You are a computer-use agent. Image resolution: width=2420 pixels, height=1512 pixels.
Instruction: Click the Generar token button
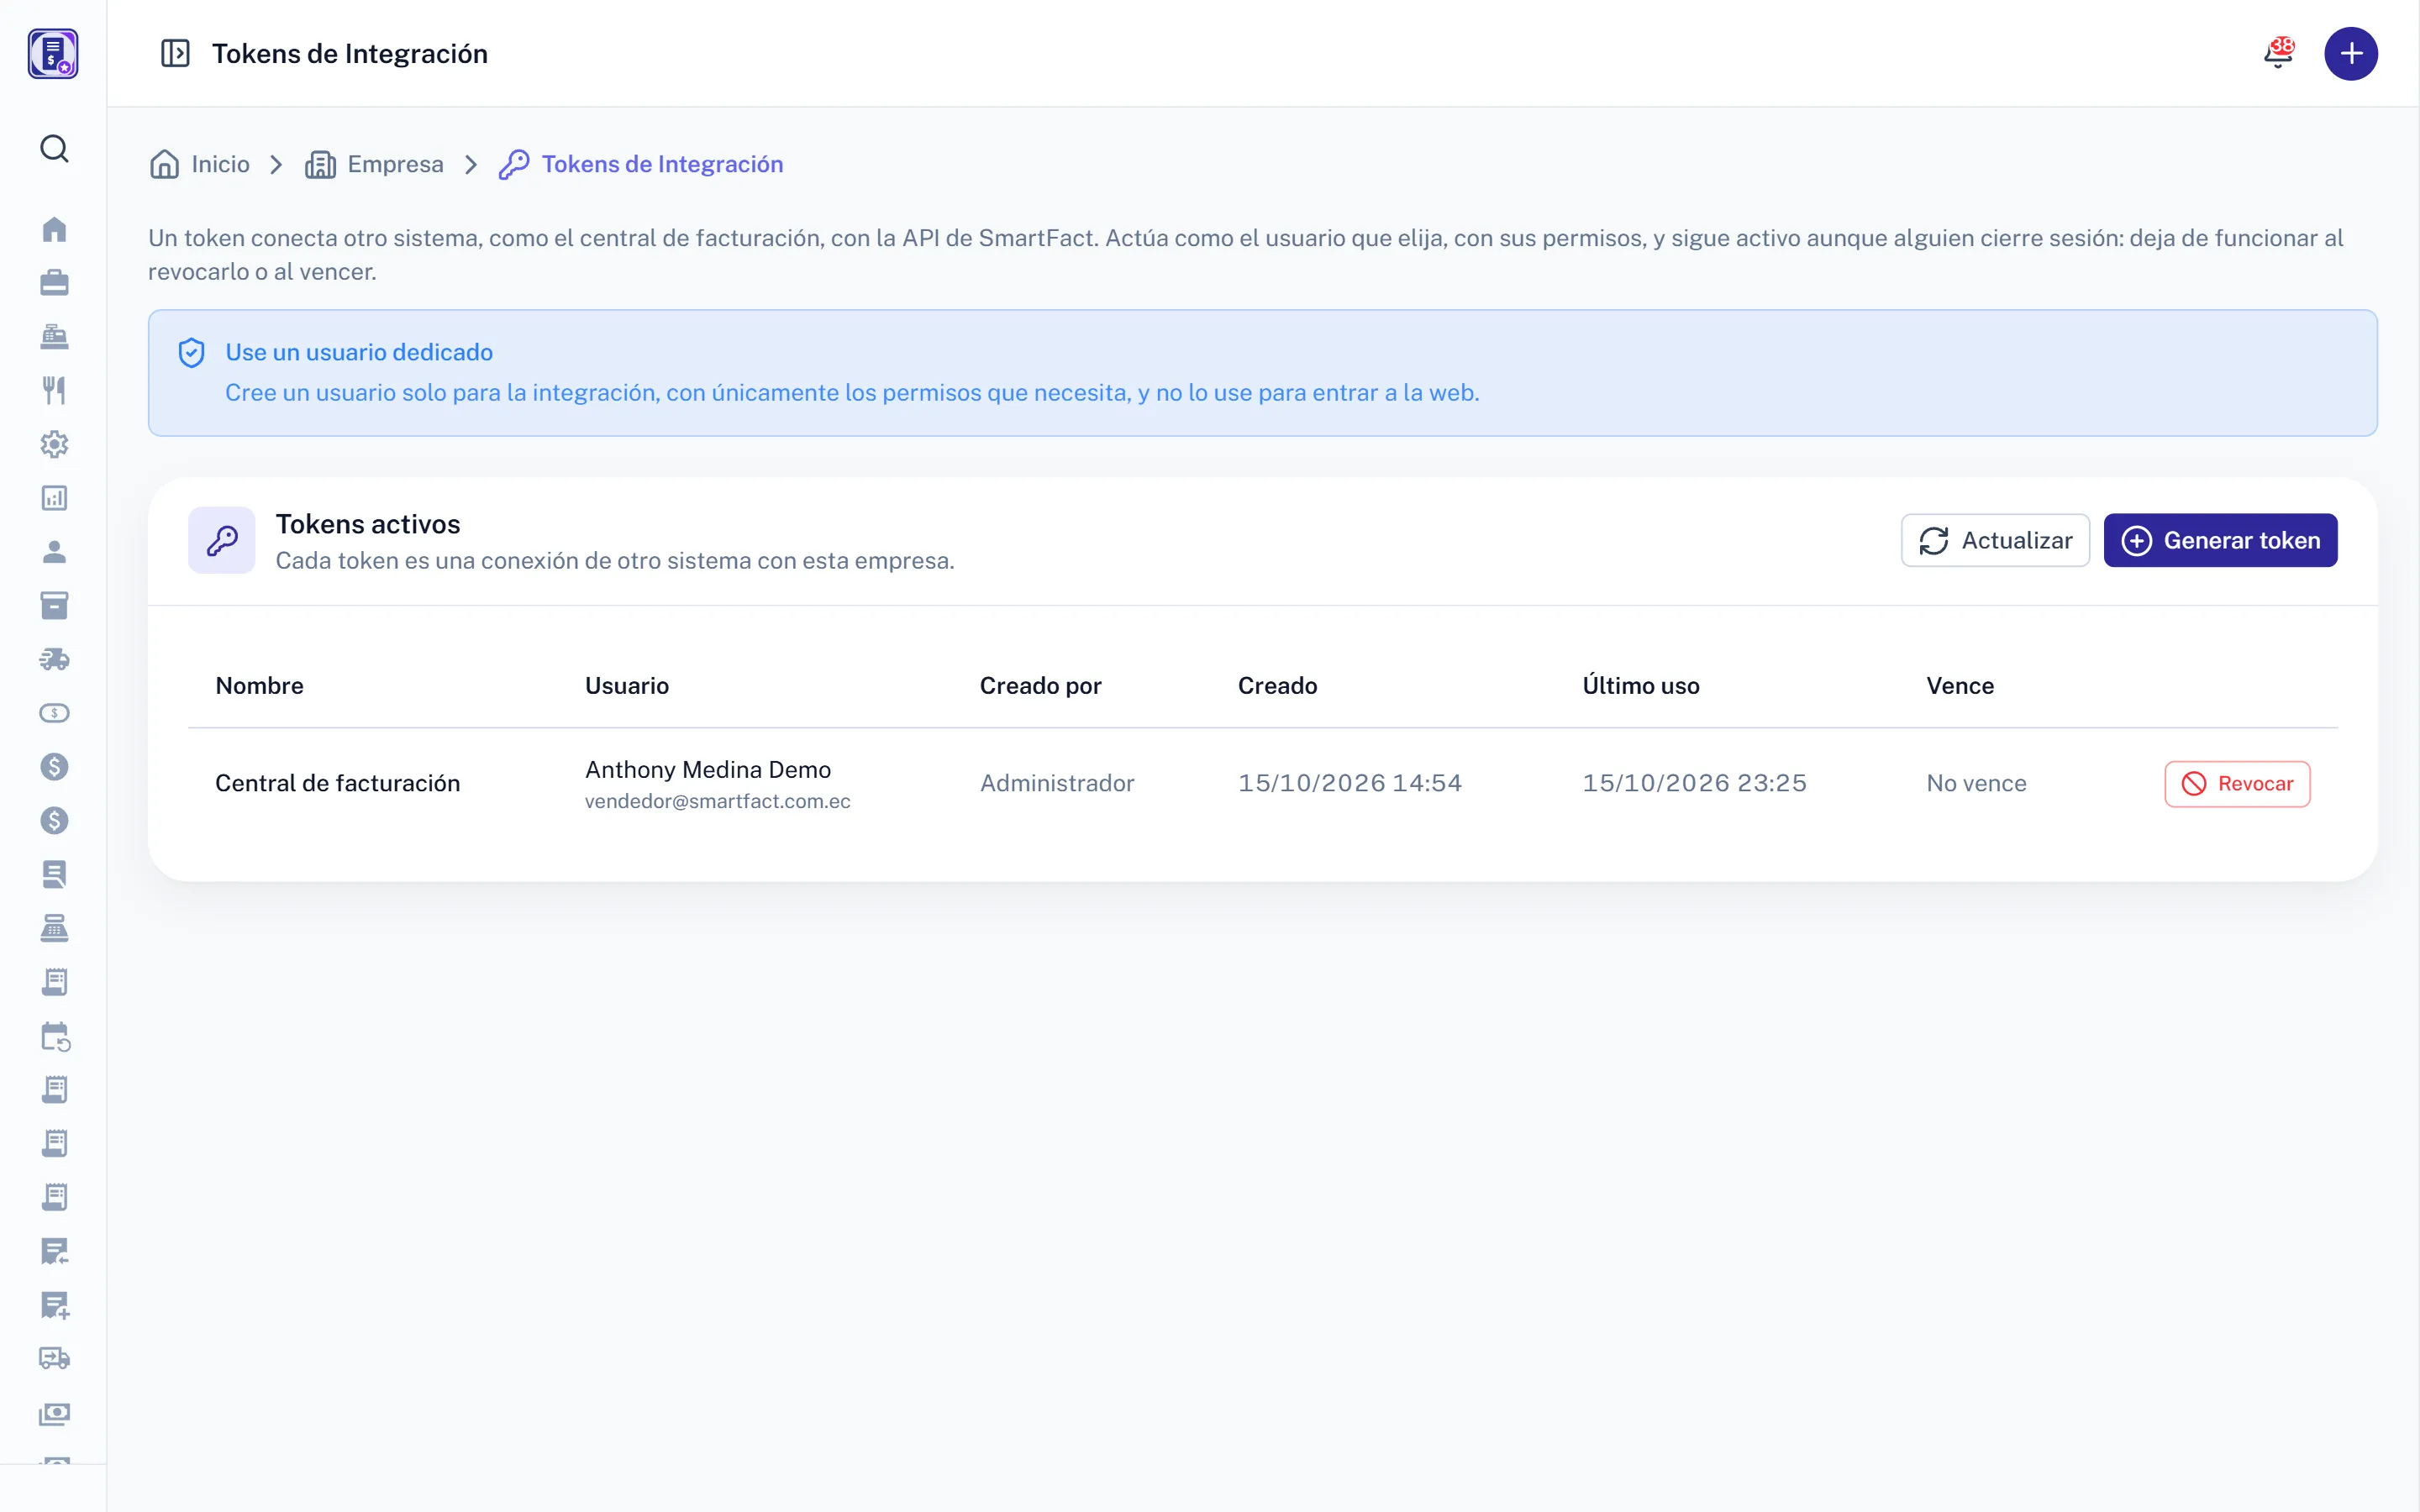tap(2220, 540)
